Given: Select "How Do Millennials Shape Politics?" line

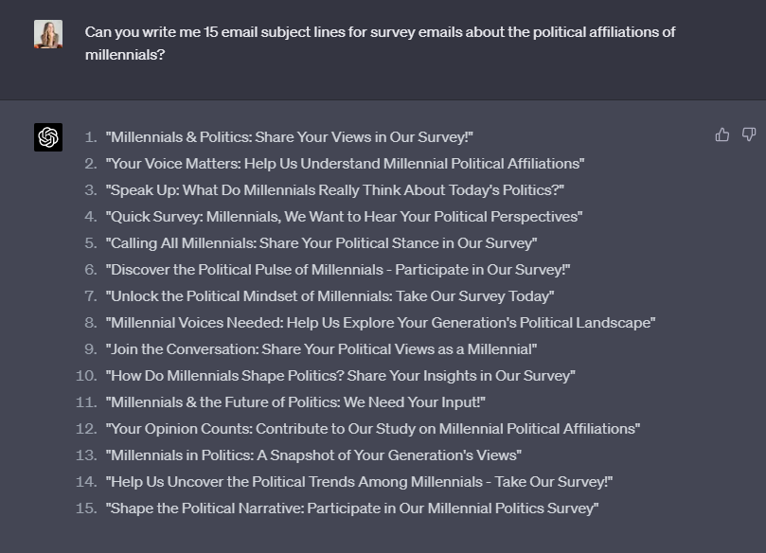Looking at the screenshot, I should pyautogui.click(x=340, y=376).
